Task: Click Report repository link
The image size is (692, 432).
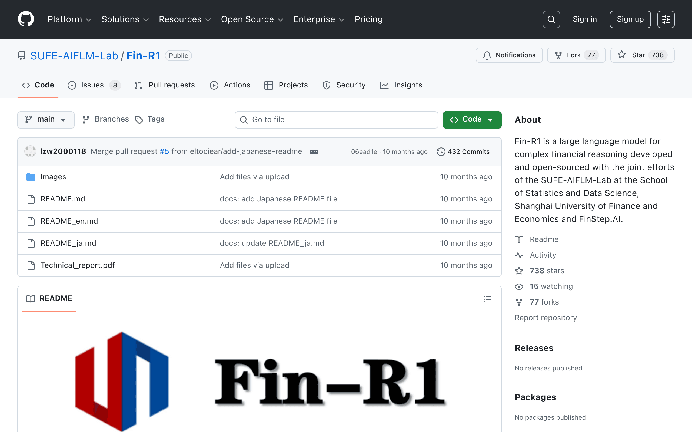Action: tap(545, 318)
